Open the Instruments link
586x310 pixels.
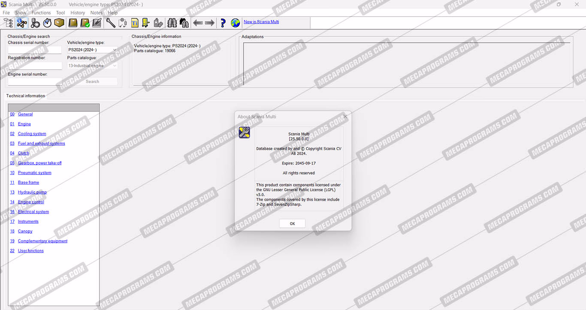pyautogui.click(x=28, y=222)
